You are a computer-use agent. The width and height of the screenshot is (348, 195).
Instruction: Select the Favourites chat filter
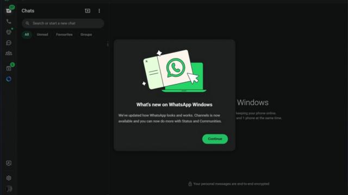(x=64, y=35)
